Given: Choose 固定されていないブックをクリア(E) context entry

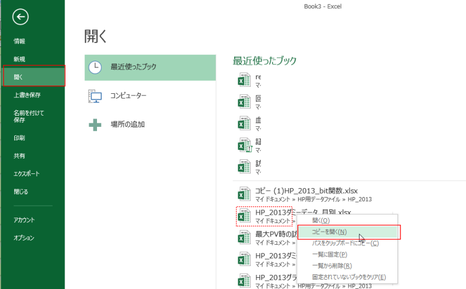Looking at the screenshot, I should (347, 277).
